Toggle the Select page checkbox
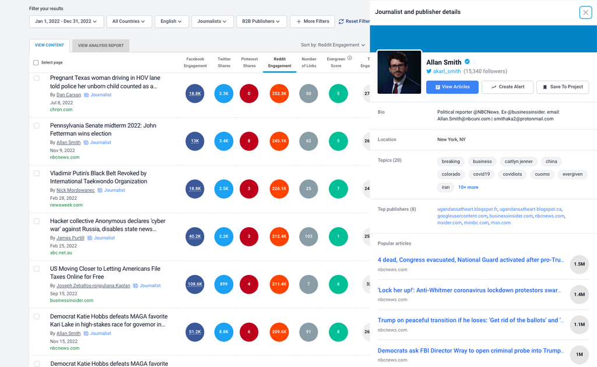Viewport: 597px width, 367px height. click(36, 62)
